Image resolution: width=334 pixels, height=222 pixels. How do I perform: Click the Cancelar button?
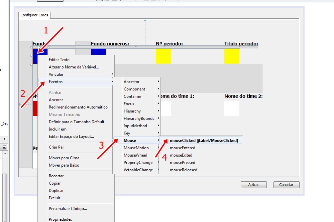click(x=286, y=185)
